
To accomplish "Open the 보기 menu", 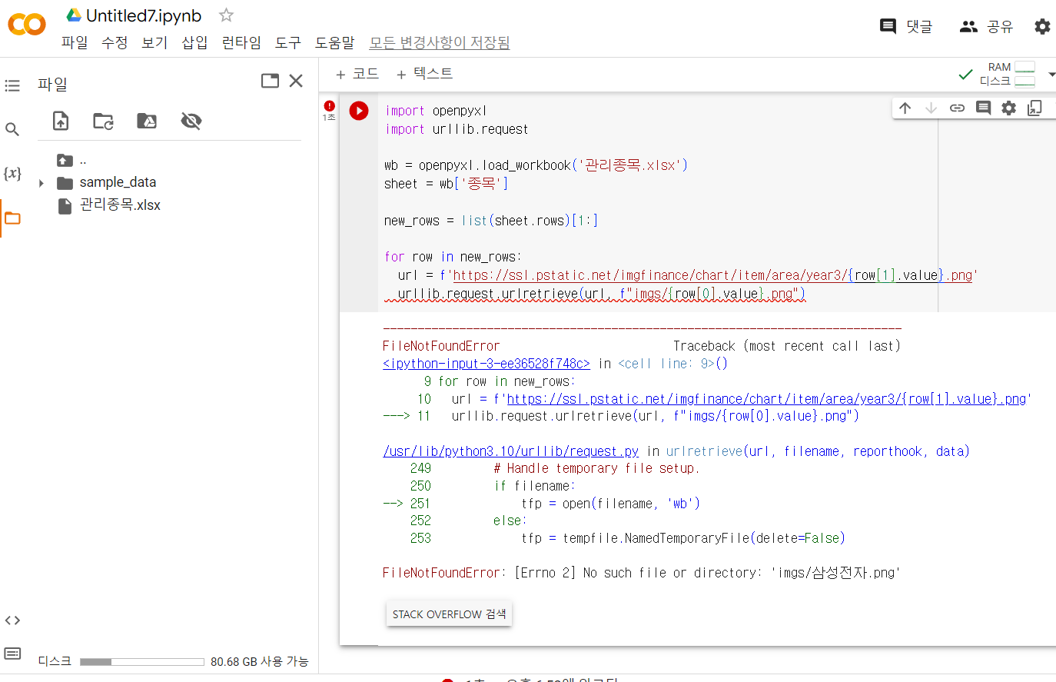I will [154, 42].
